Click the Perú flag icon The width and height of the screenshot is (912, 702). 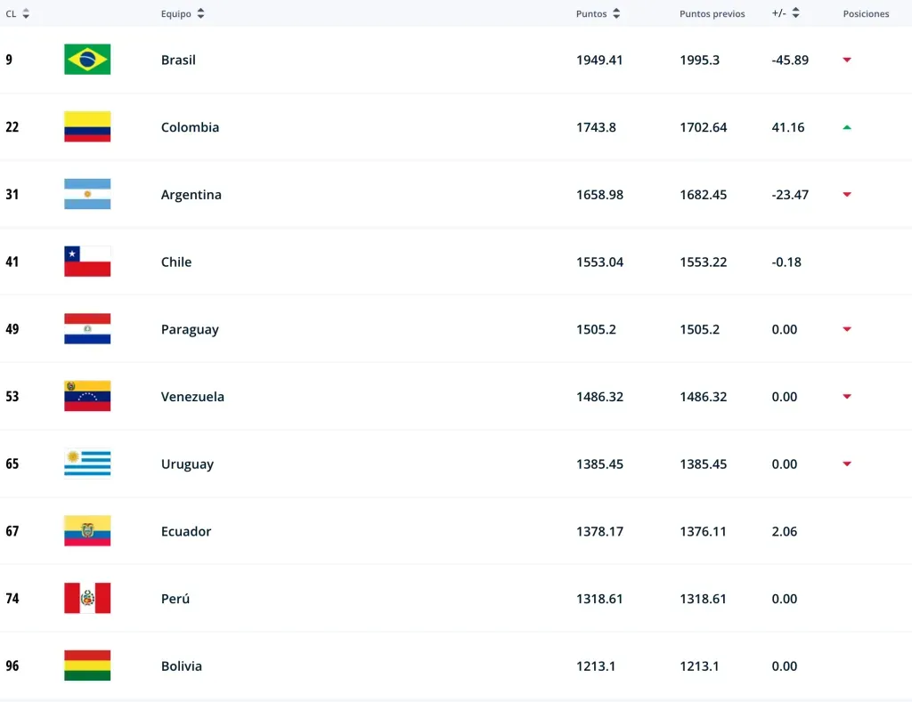click(x=87, y=598)
